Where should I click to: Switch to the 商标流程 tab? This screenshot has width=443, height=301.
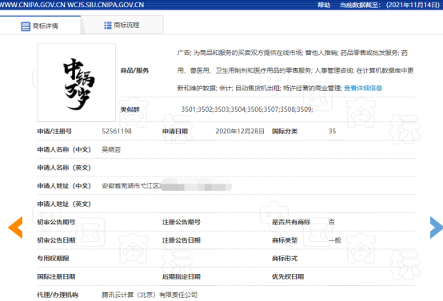pyautogui.click(x=122, y=26)
